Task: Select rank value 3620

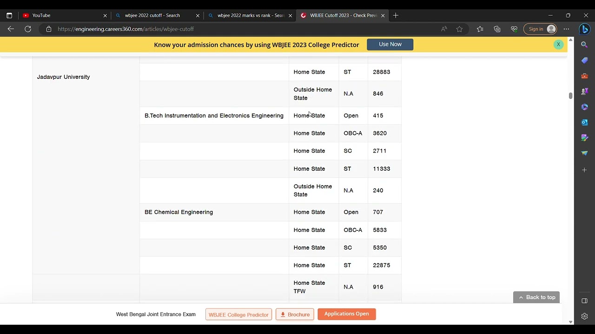Action: (380, 133)
